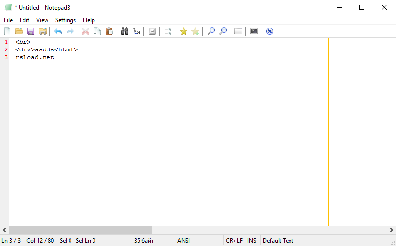The image size is (396, 246).
Task: Click the Ln 3 / 3 status entry
Action: 11,241
